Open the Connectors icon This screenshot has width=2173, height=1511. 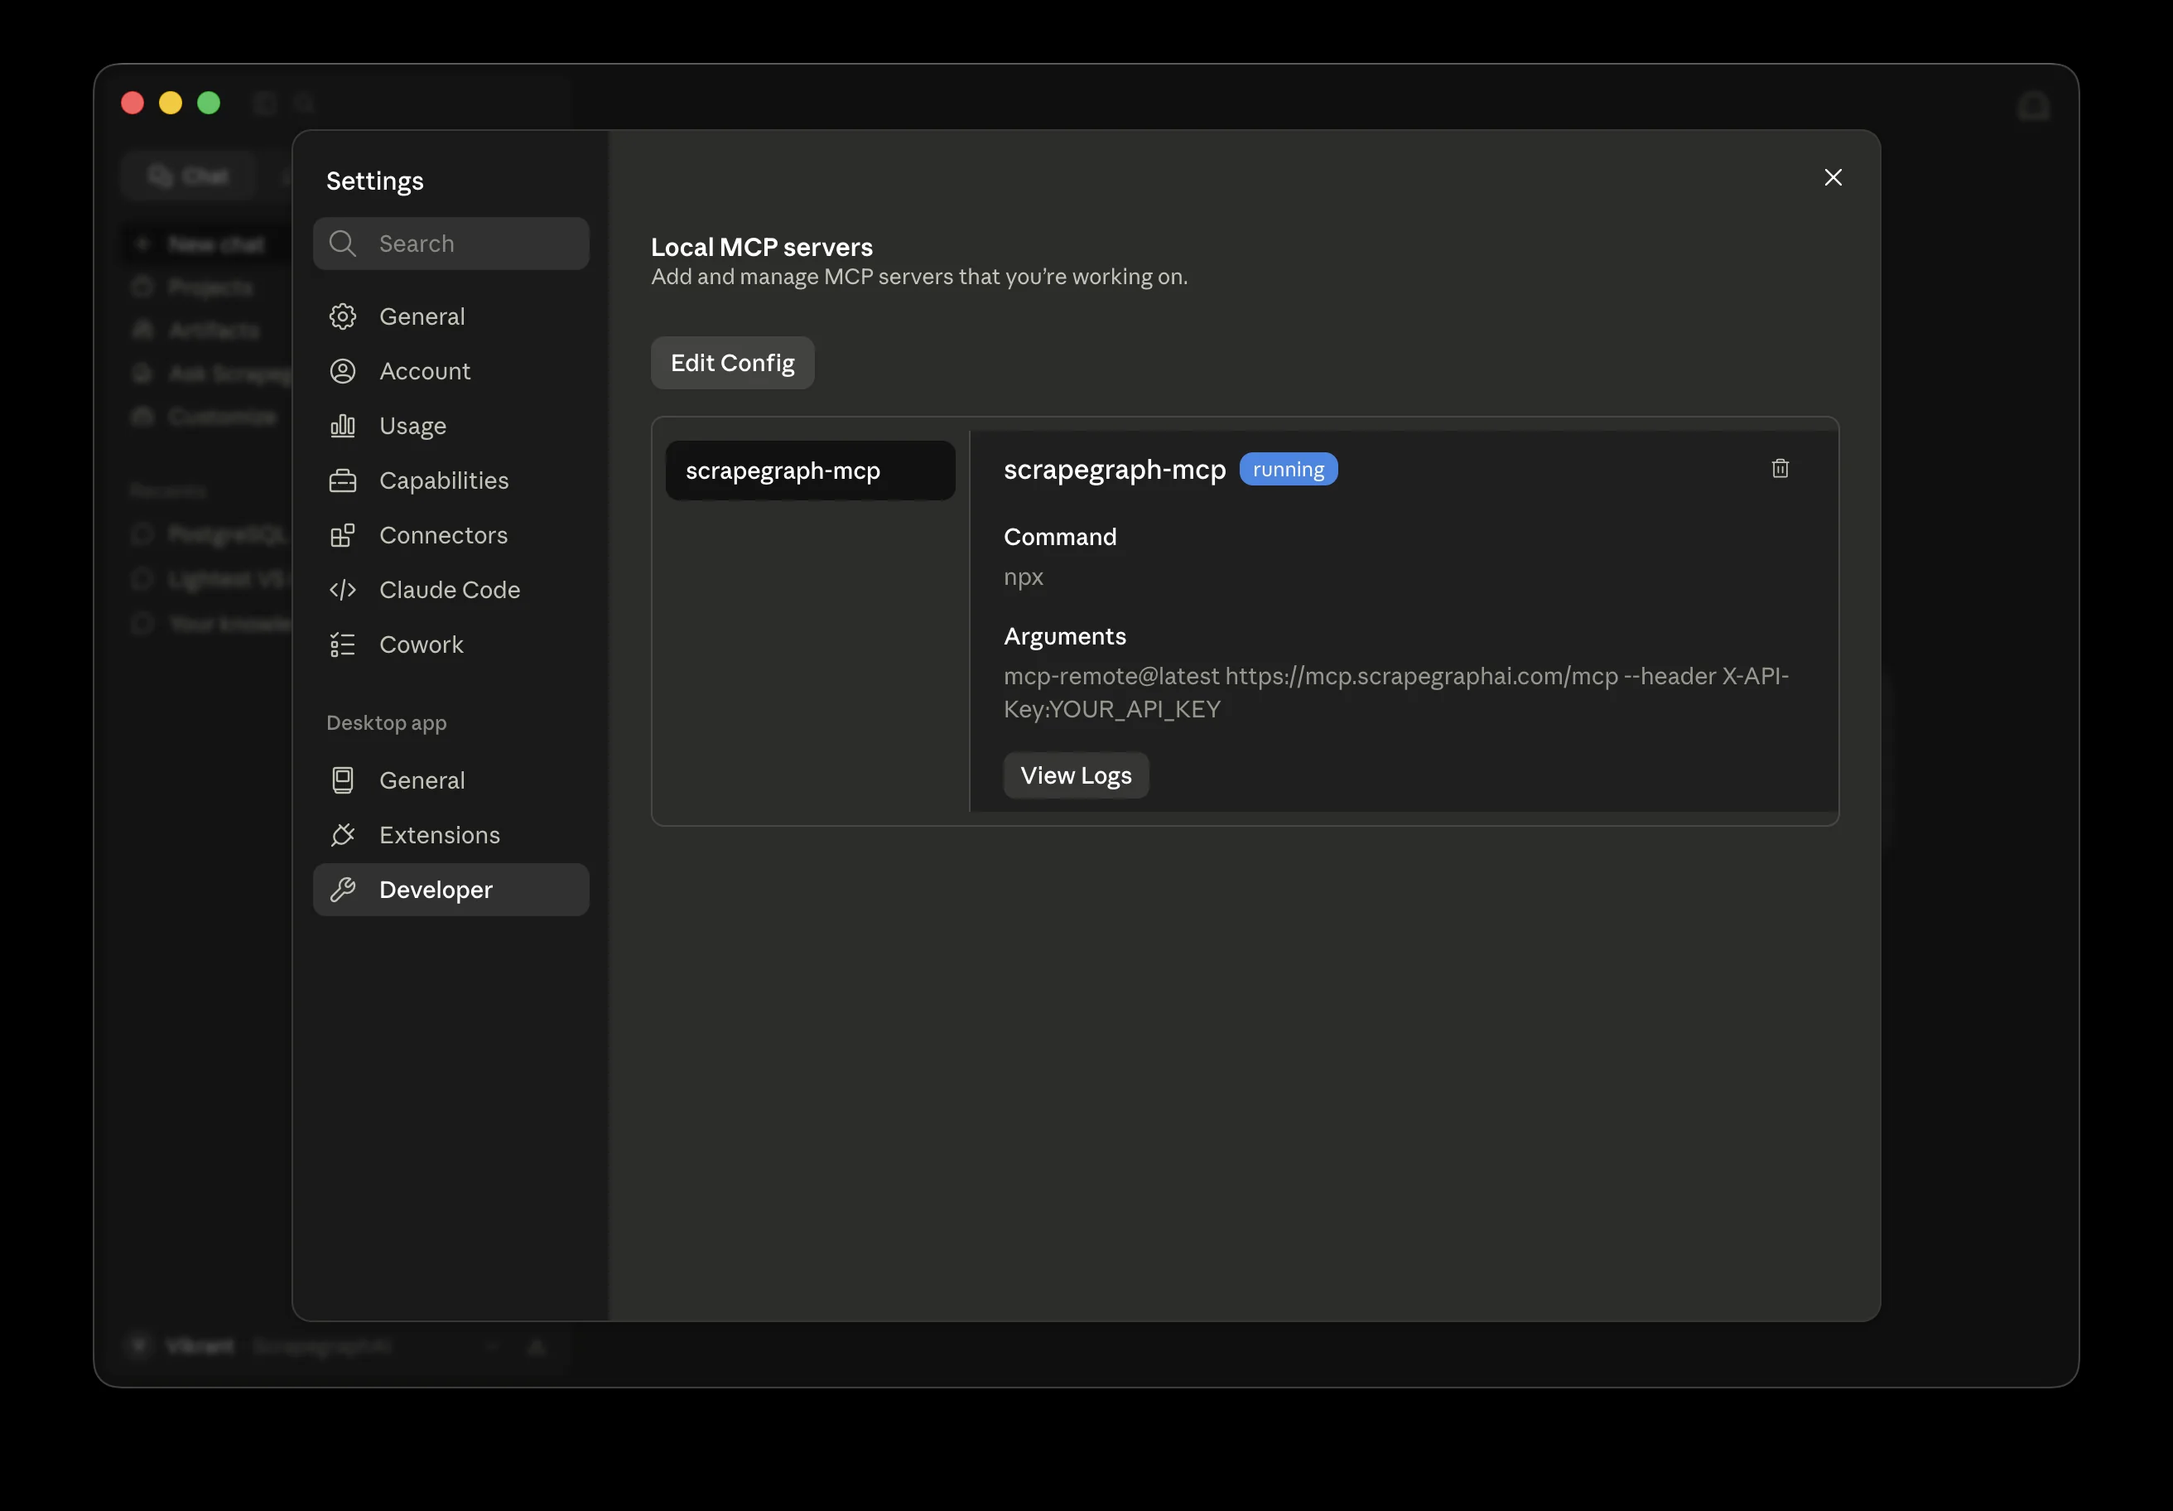pos(343,536)
